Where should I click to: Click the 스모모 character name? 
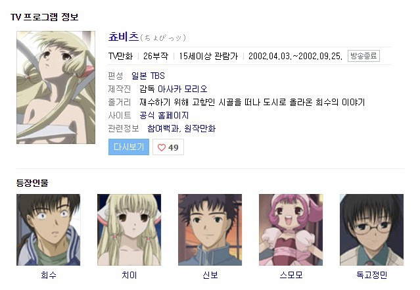click(x=291, y=275)
